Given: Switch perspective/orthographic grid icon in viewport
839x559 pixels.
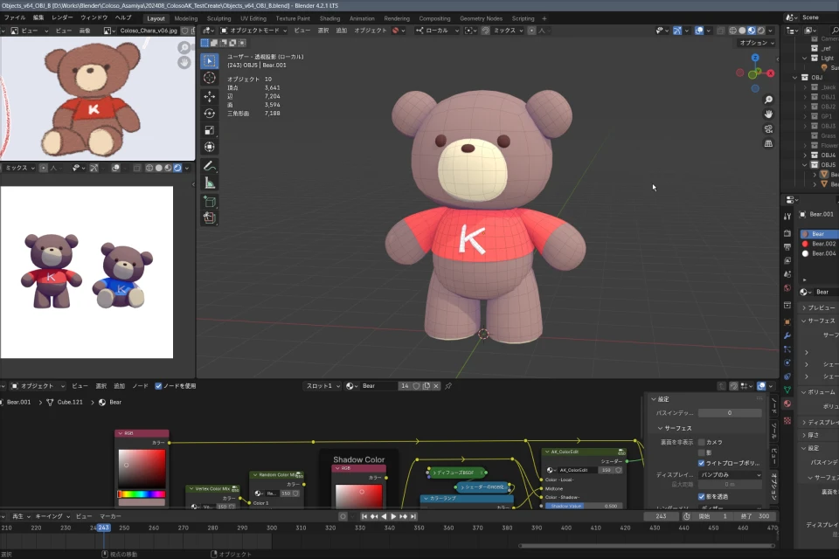Looking at the screenshot, I should click(768, 143).
